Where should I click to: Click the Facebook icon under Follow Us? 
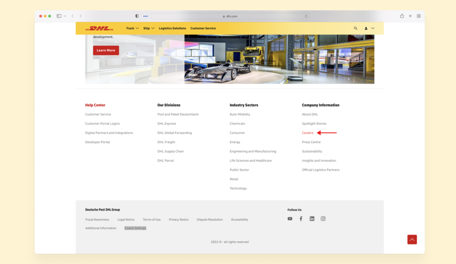point(301,219)
